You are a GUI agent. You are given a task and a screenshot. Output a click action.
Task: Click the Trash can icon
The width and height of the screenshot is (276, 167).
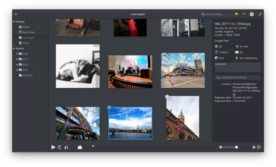(20, 43)
